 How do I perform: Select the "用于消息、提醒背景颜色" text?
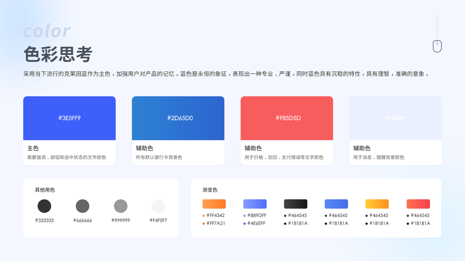point(379,157)
